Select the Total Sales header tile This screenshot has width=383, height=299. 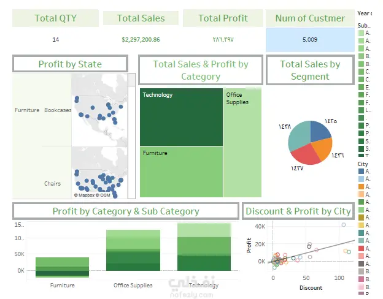coord(141,18)
